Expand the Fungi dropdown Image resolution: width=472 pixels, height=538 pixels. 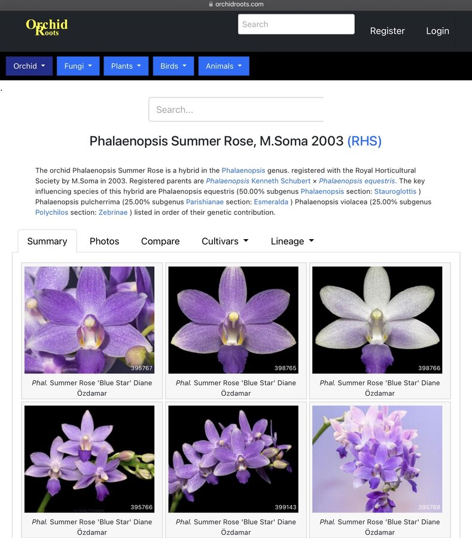(78, 66)
